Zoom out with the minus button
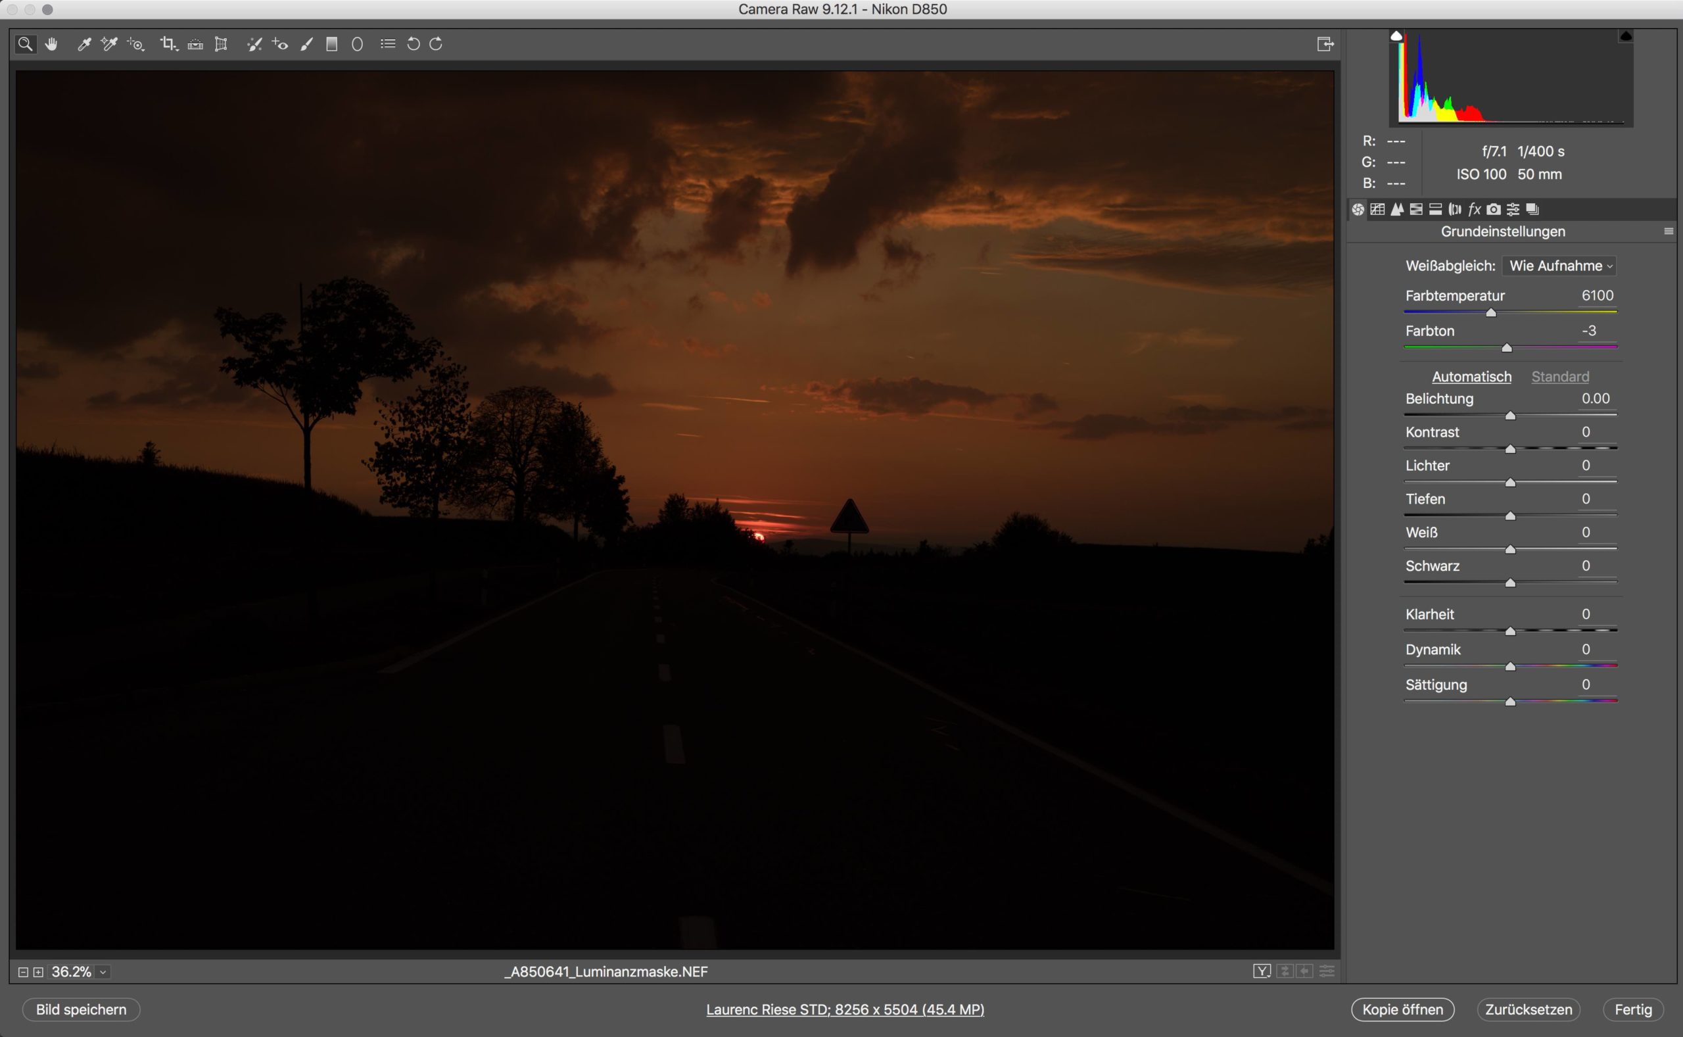Image resolution: width=1683 pixels, height=1037 pixels. coord(22,972)
